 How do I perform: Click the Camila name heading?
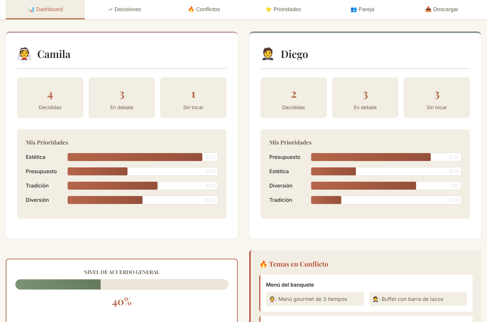click(54, 54)
